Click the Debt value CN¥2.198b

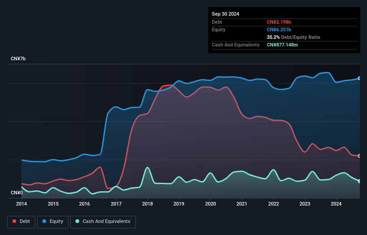(x=279, y=22)
